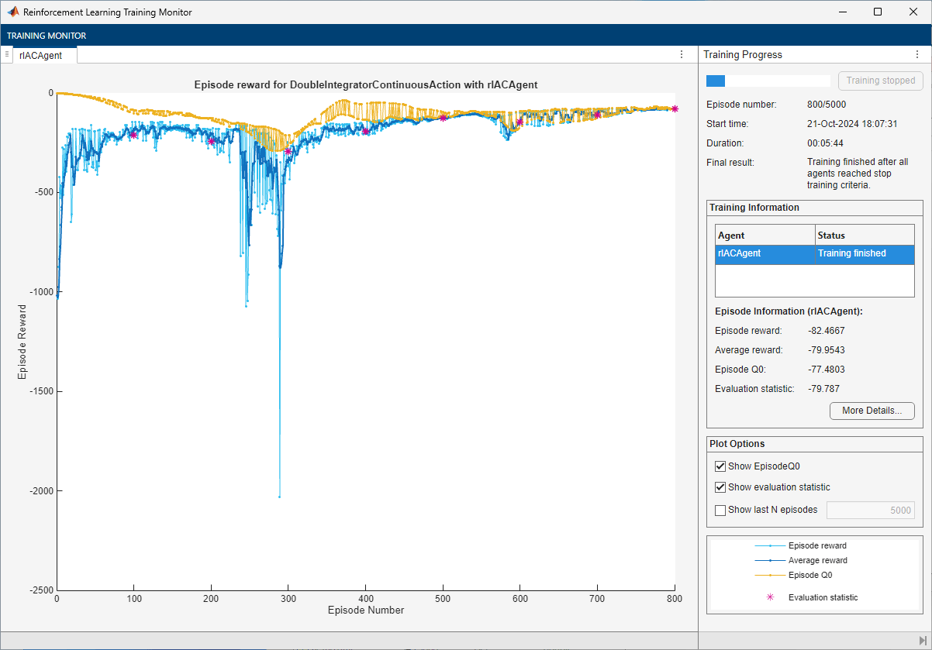The height and width of the screenshot is (650, 932).
Task: Click the Training stopped button
Action: tap(880, 81)
